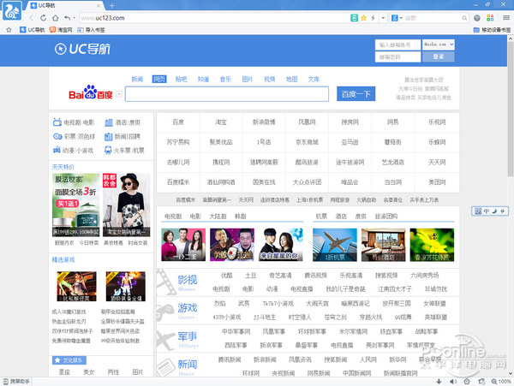The image size is (514, 386).
Task: Click the calendar icon beside 新闻|招聘
Action: click(x=108, y=136)
